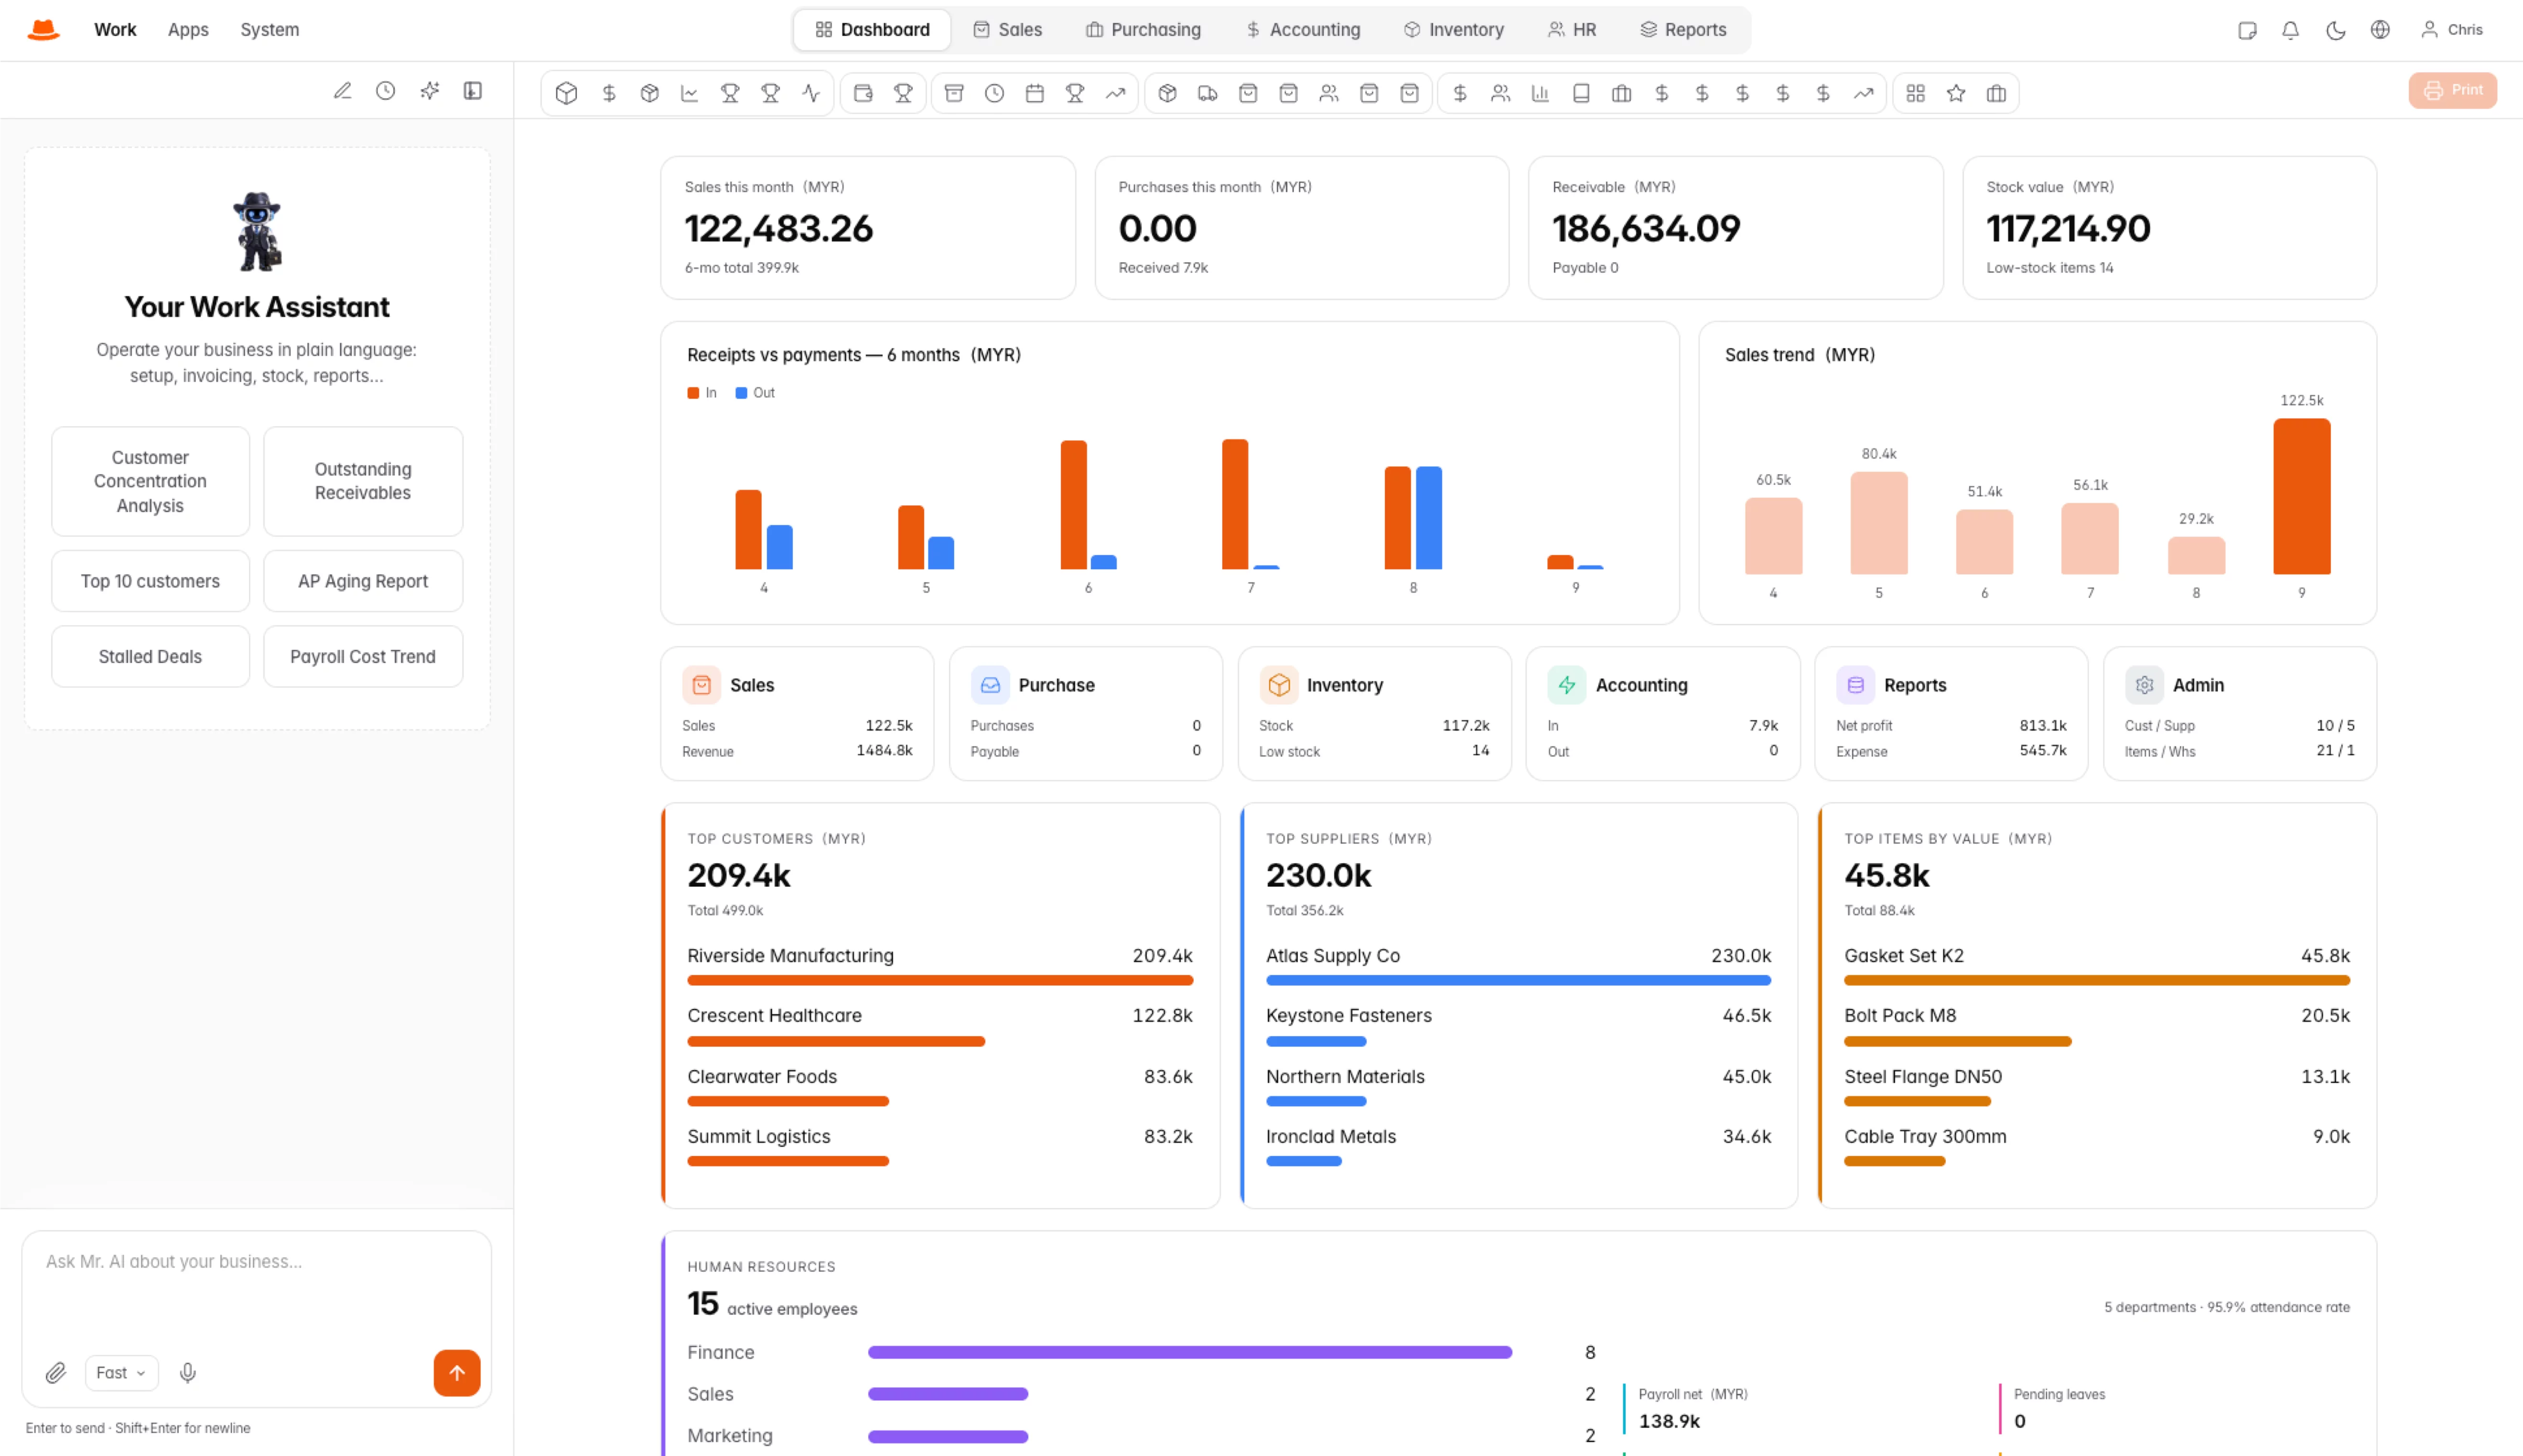Open chat history clock in assistant panel
Image resolution: width=2523 pixels, height=1456 pixels.
[385, 91]
